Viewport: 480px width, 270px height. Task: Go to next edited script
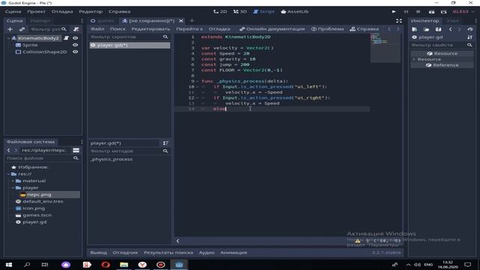[398, 28]
